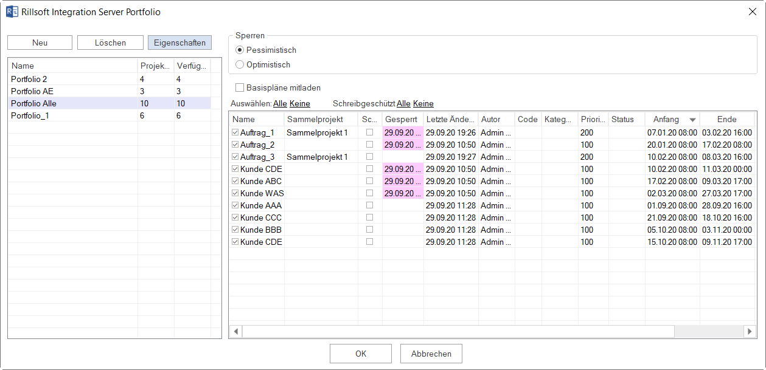Viewport: 766px width, 370px height.
Task: Click start date 07.01.20 08:00
Action: (672, 132)
